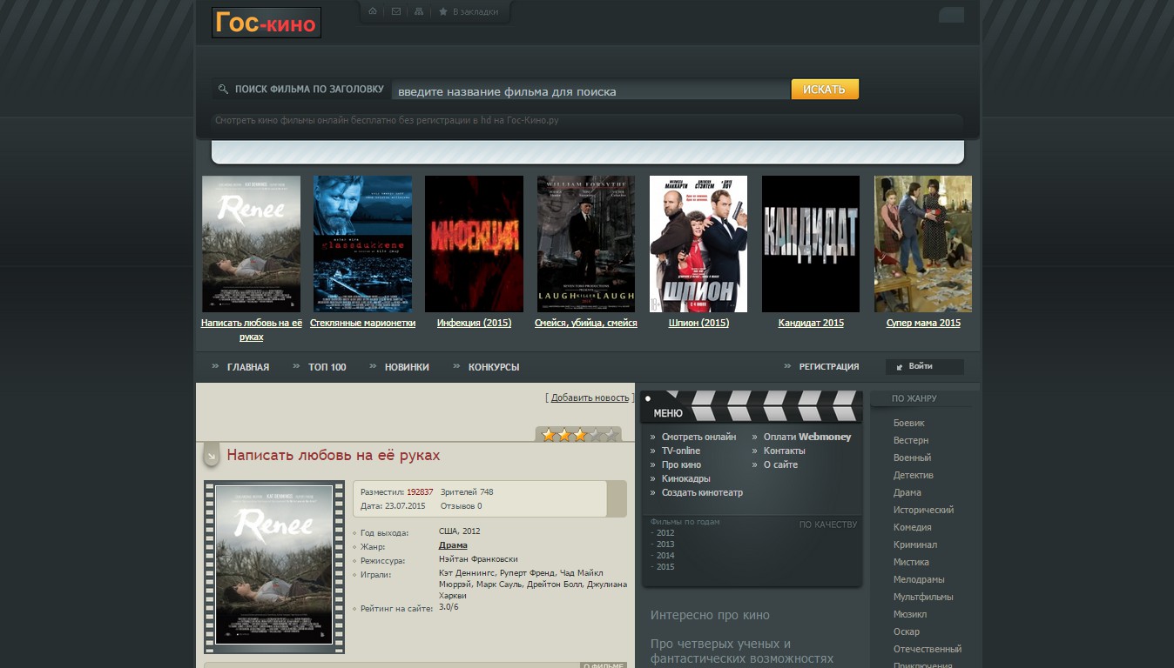Open Кинокадры in the menu panel
Viewport: 1174px width, 668px height.
click(x=686, y=478)
